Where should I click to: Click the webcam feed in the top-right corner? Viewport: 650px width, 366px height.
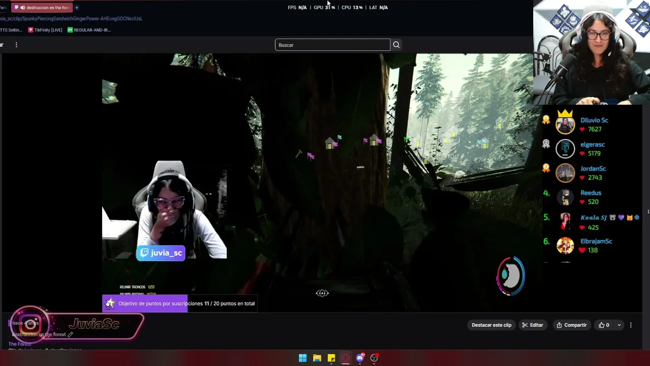pos(592,52)
